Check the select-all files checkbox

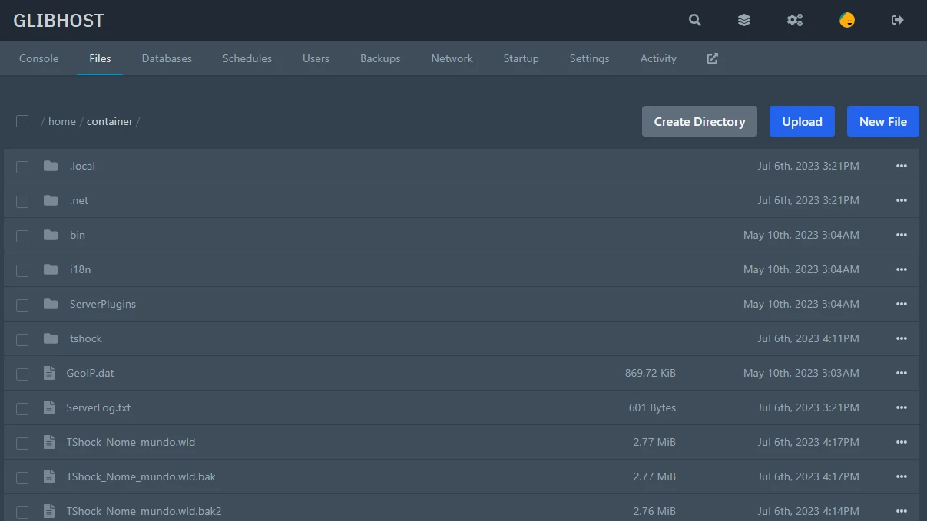(x=22, y=121)
